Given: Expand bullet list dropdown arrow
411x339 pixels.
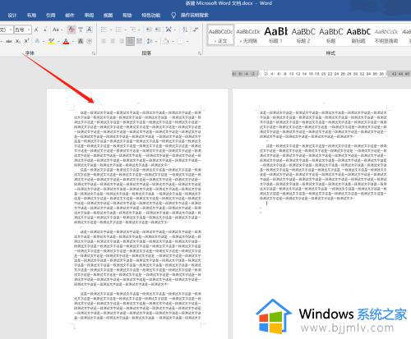Looking at the screenshot, I should click(x=111, y=30).
